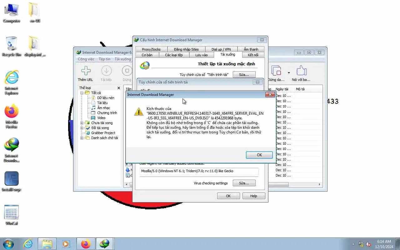Switch to the Lưu vào tab
The width and height of the screenshot is (400, 250).
(201, 55)
